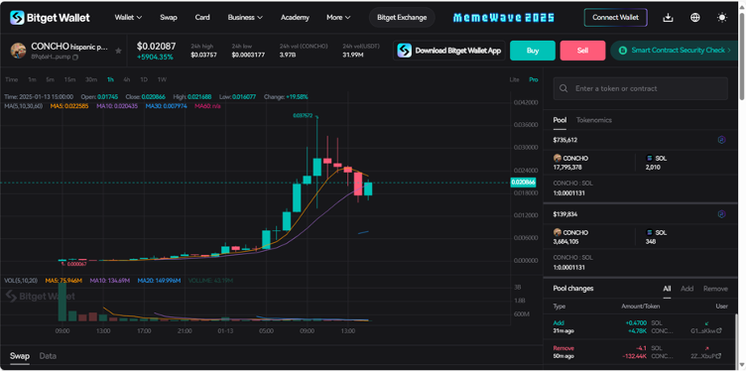Open the globe language selector

pos(695,18)
